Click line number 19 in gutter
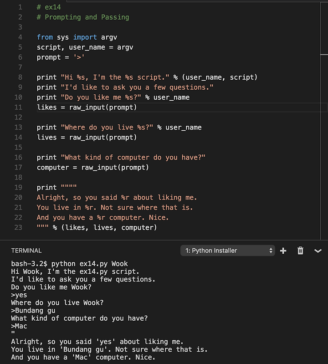The image size is (328, 364). point(18,187)
